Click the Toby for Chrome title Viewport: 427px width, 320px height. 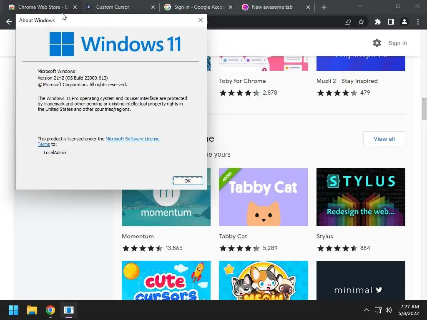pyautogui.click(x=242, y=81)
